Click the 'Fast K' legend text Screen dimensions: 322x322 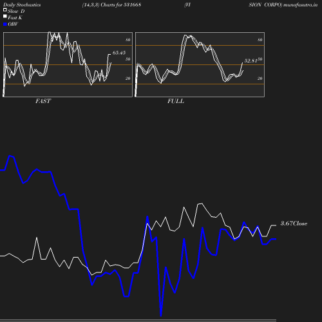coord(15,17)
